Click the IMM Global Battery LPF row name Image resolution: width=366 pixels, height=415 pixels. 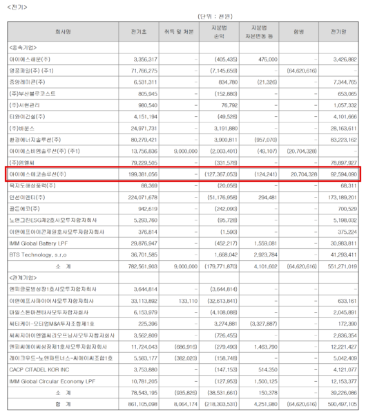tap(39, 243)
